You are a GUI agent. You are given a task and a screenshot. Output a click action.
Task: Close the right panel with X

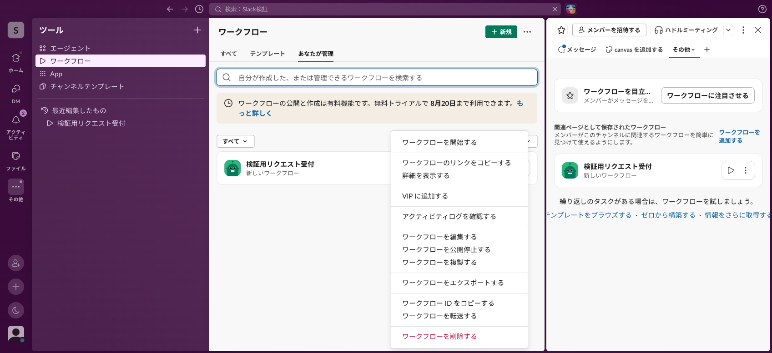tap(758, 30)
